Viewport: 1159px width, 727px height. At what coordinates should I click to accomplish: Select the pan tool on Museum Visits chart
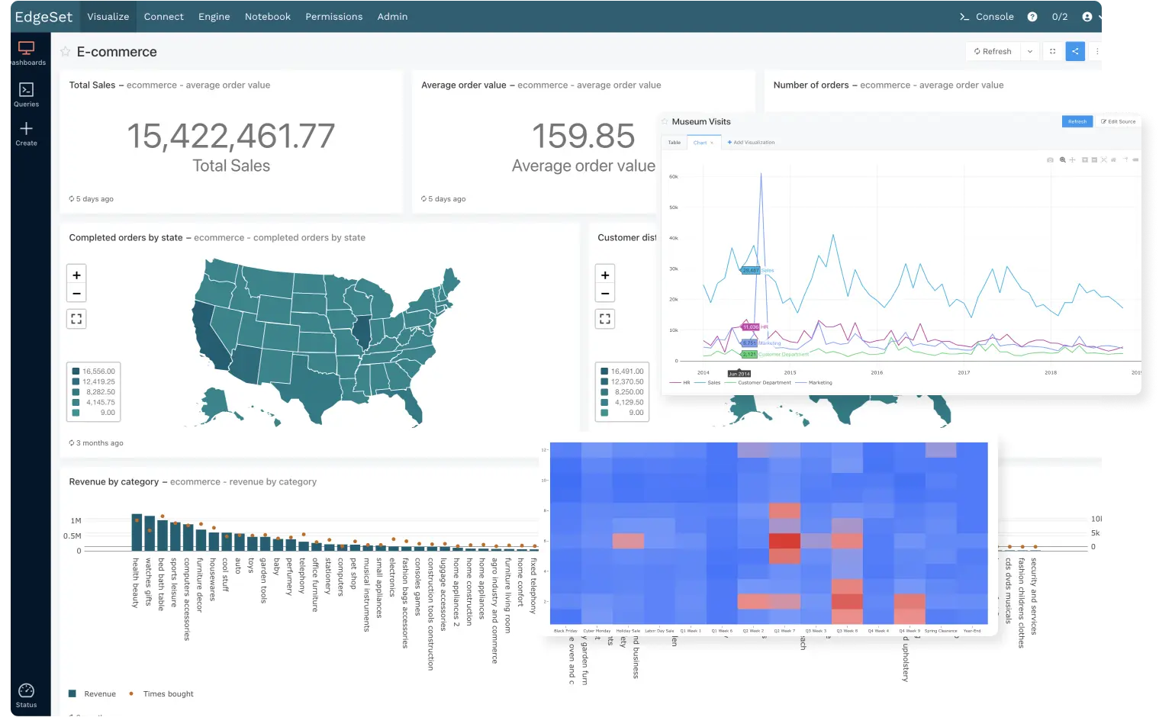click(x=1072, y=160)
